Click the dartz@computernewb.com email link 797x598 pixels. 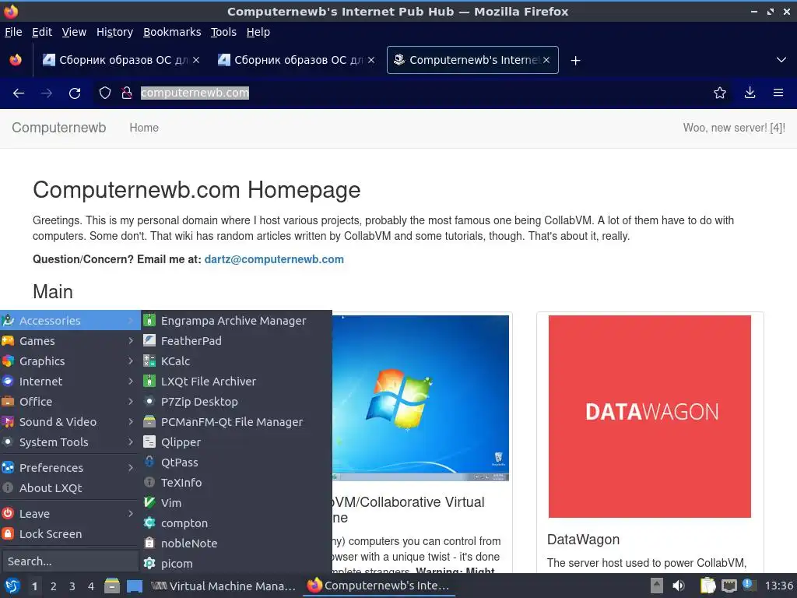(x=274, y=259)
